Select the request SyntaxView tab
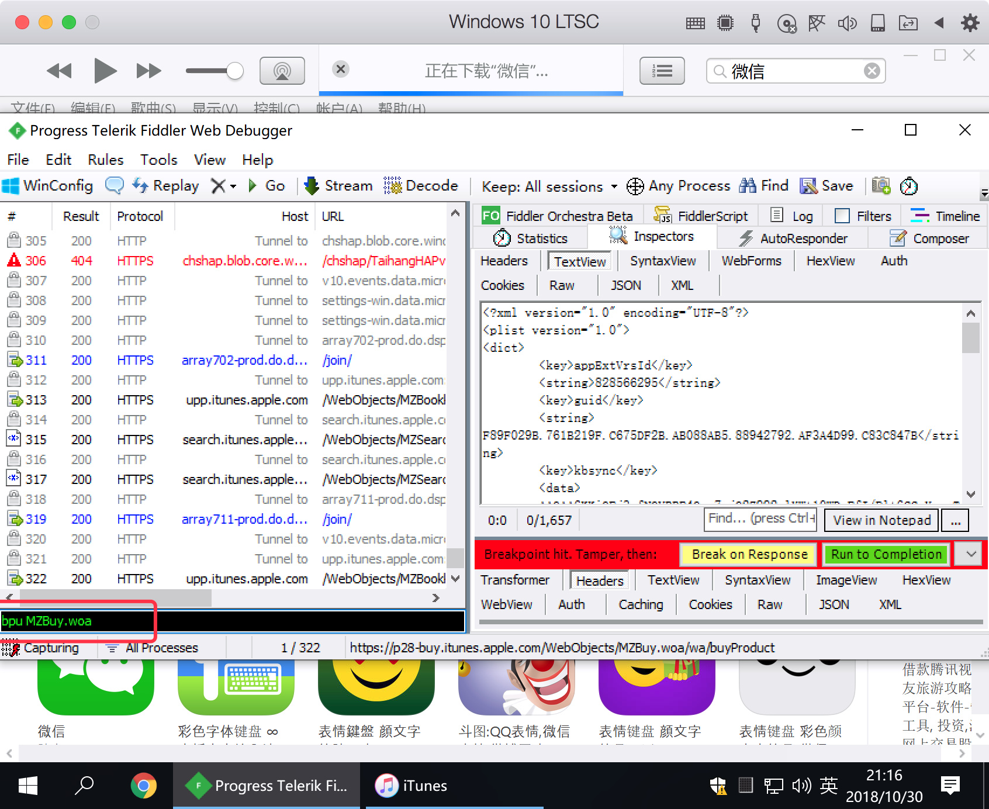 [x=663, y=261]
